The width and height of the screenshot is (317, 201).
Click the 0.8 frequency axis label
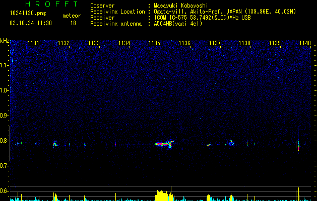(x=5, y=141)
